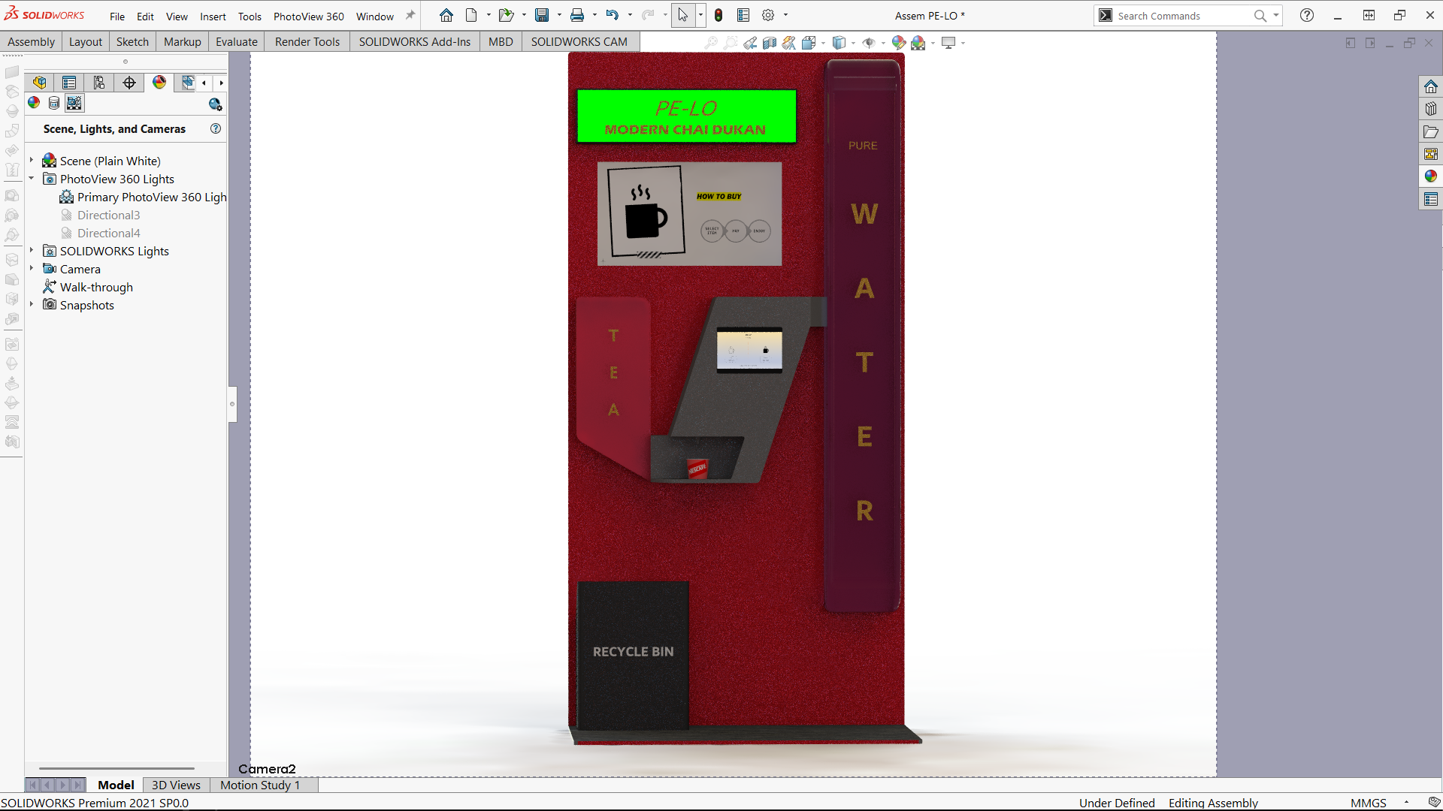Toggle the Directional3 light on
The height and width of the screenshot is (811, 1443).
108,216
